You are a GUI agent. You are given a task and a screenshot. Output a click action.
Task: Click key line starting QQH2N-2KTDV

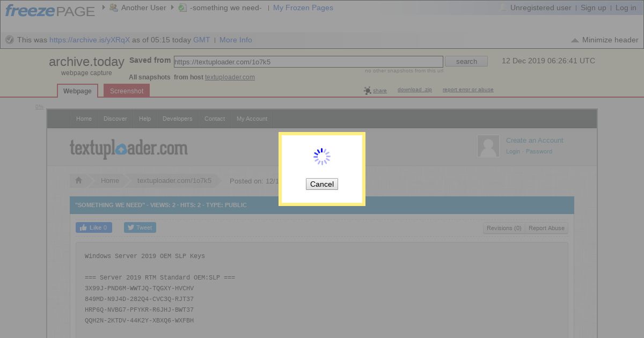(139, 321)
